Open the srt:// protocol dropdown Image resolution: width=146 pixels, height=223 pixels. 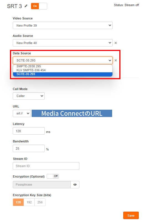tap(22, 113)
